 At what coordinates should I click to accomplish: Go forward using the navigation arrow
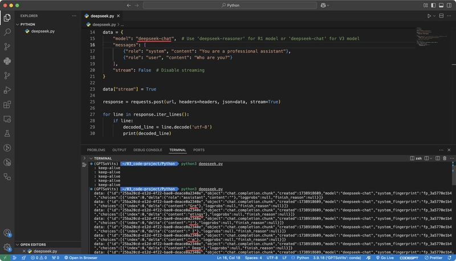click(137, 5)
